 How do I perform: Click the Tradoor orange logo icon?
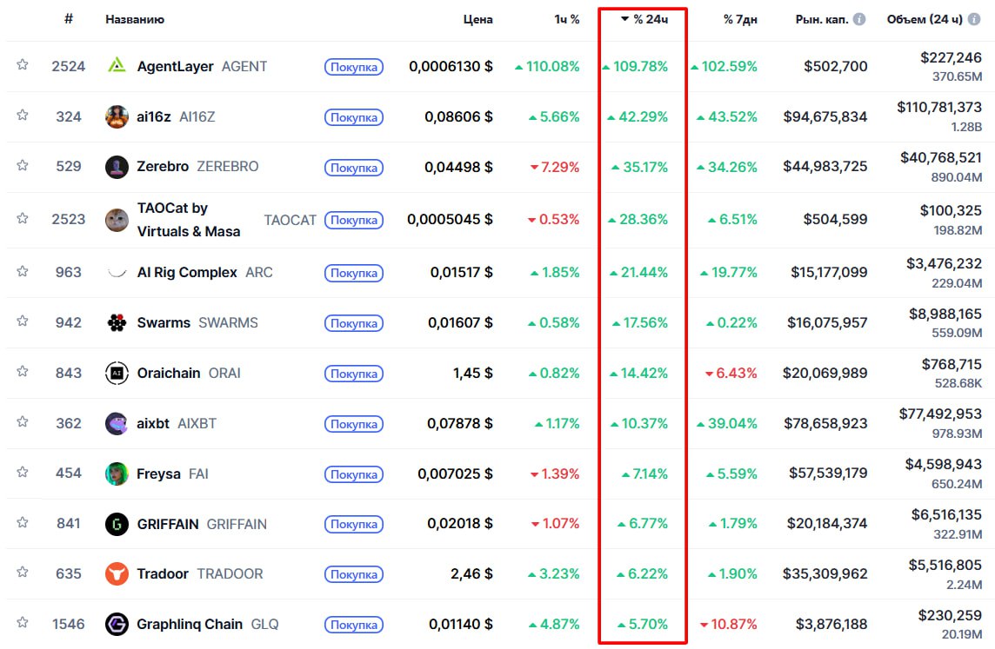click(x=117, y=573)
